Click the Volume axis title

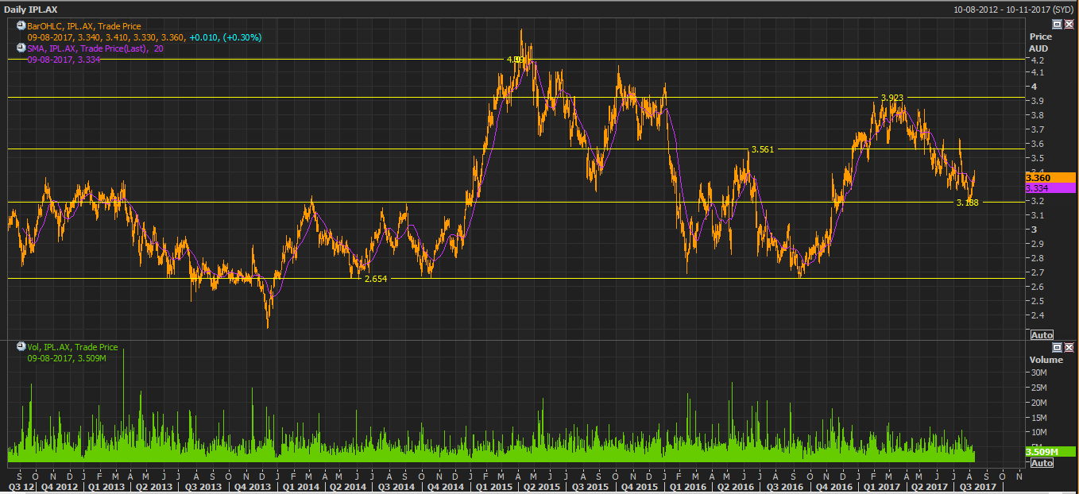point(1046,360)
